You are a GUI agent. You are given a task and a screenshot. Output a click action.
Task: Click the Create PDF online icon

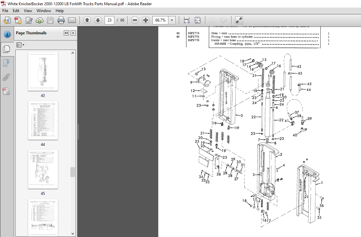[8, 20]
